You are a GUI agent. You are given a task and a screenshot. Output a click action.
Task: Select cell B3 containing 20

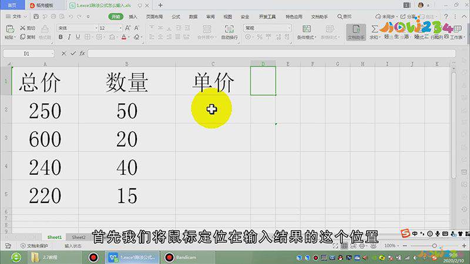(x=127, y=138)
